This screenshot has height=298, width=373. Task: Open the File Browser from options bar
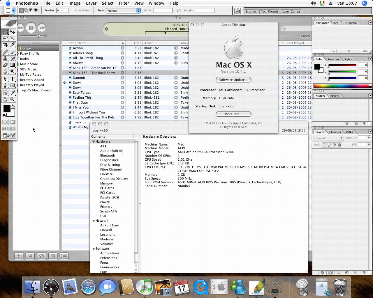pyautogui.click(x=237, y=11)
